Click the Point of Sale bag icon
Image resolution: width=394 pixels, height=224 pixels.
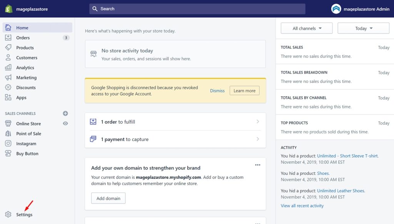point(8,133)
